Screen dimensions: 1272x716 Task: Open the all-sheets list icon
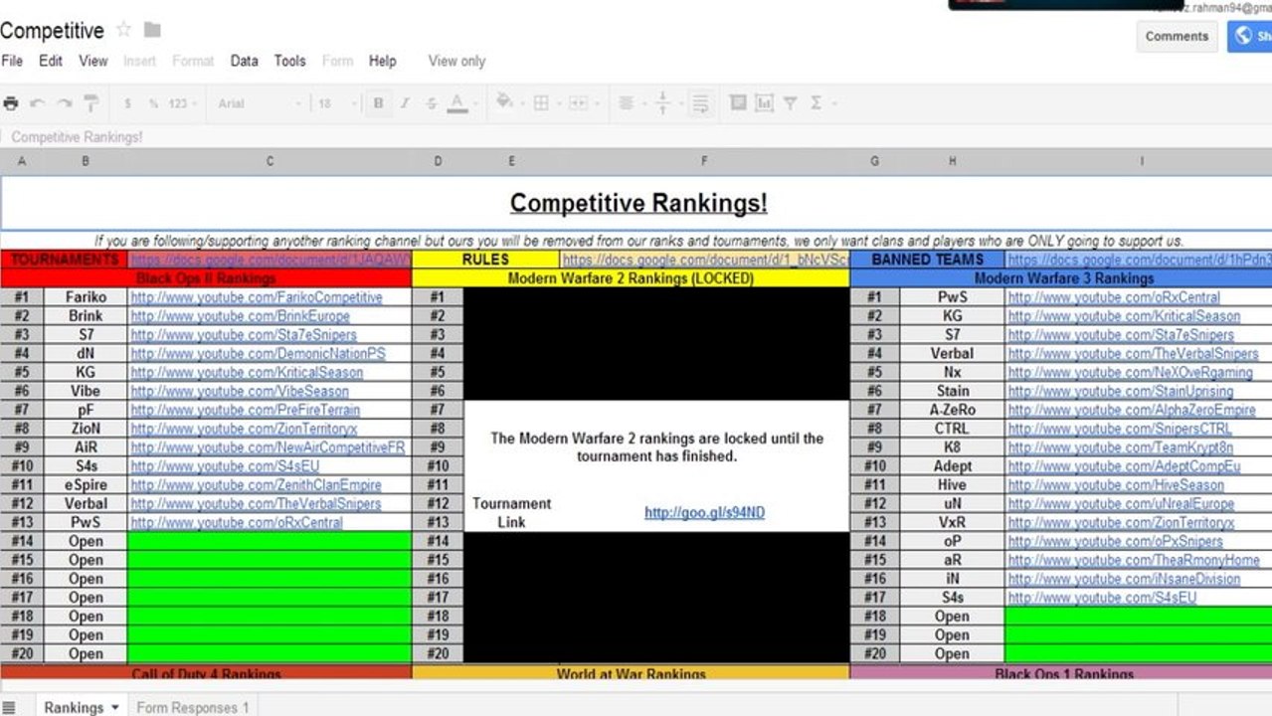[x=10, y=707]
